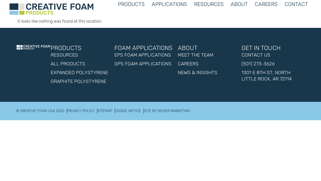Call the (501) 273-3626 phone number link
The image size is (321, 181).
pyautogui.click(x=258, y=64)
